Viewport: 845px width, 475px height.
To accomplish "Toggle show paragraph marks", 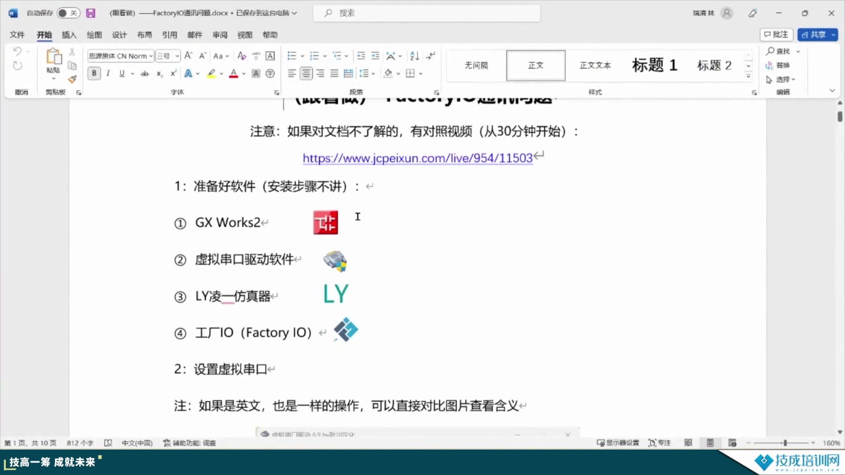I will point(431,55).
